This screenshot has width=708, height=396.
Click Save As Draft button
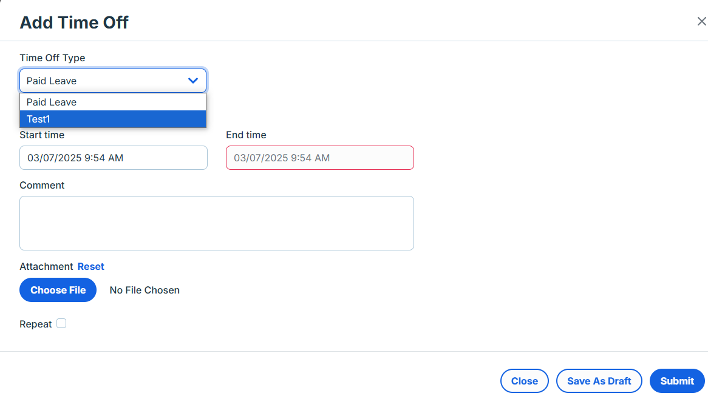click(599, 381)
